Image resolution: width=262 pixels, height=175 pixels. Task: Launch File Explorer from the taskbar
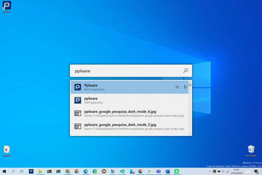pos(40,171)
